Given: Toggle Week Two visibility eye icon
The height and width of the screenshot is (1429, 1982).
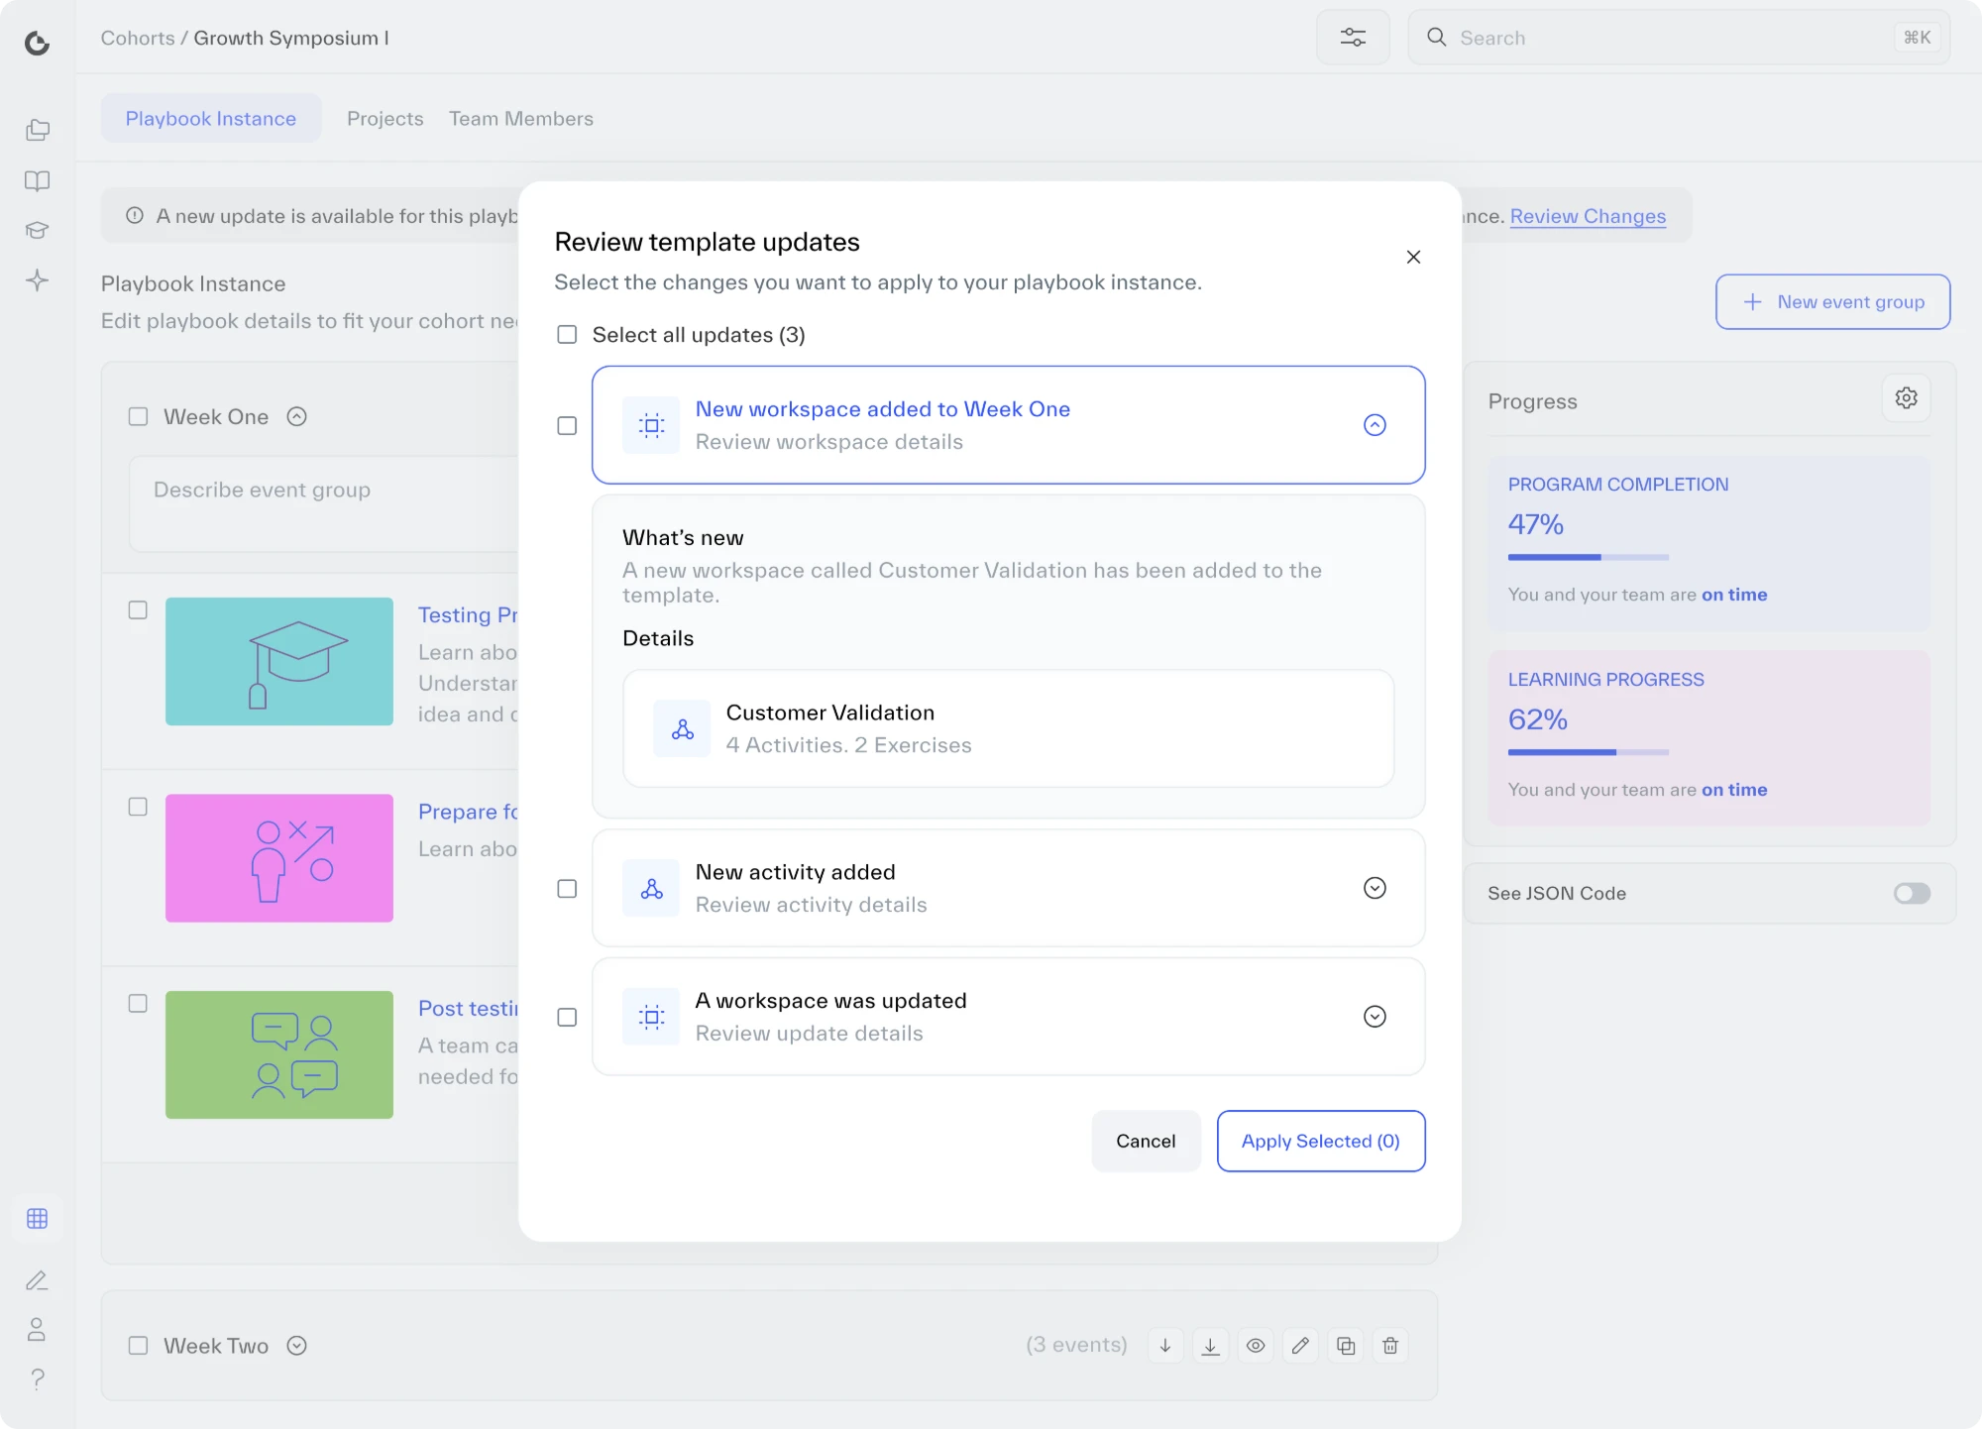Looking at the screenshot, I should point(1256,1346).
